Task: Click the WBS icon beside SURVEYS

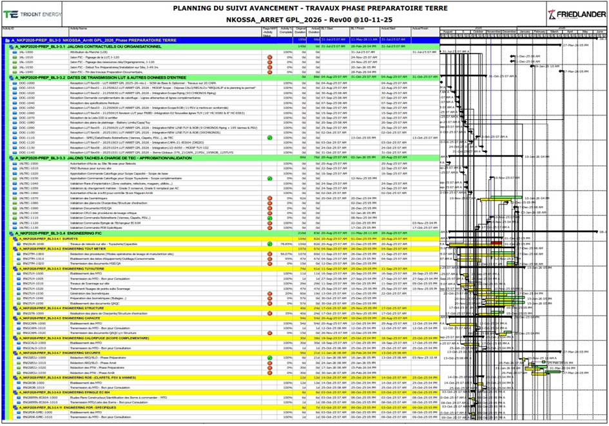Action: pyautogui.click(x=15, y=239)
